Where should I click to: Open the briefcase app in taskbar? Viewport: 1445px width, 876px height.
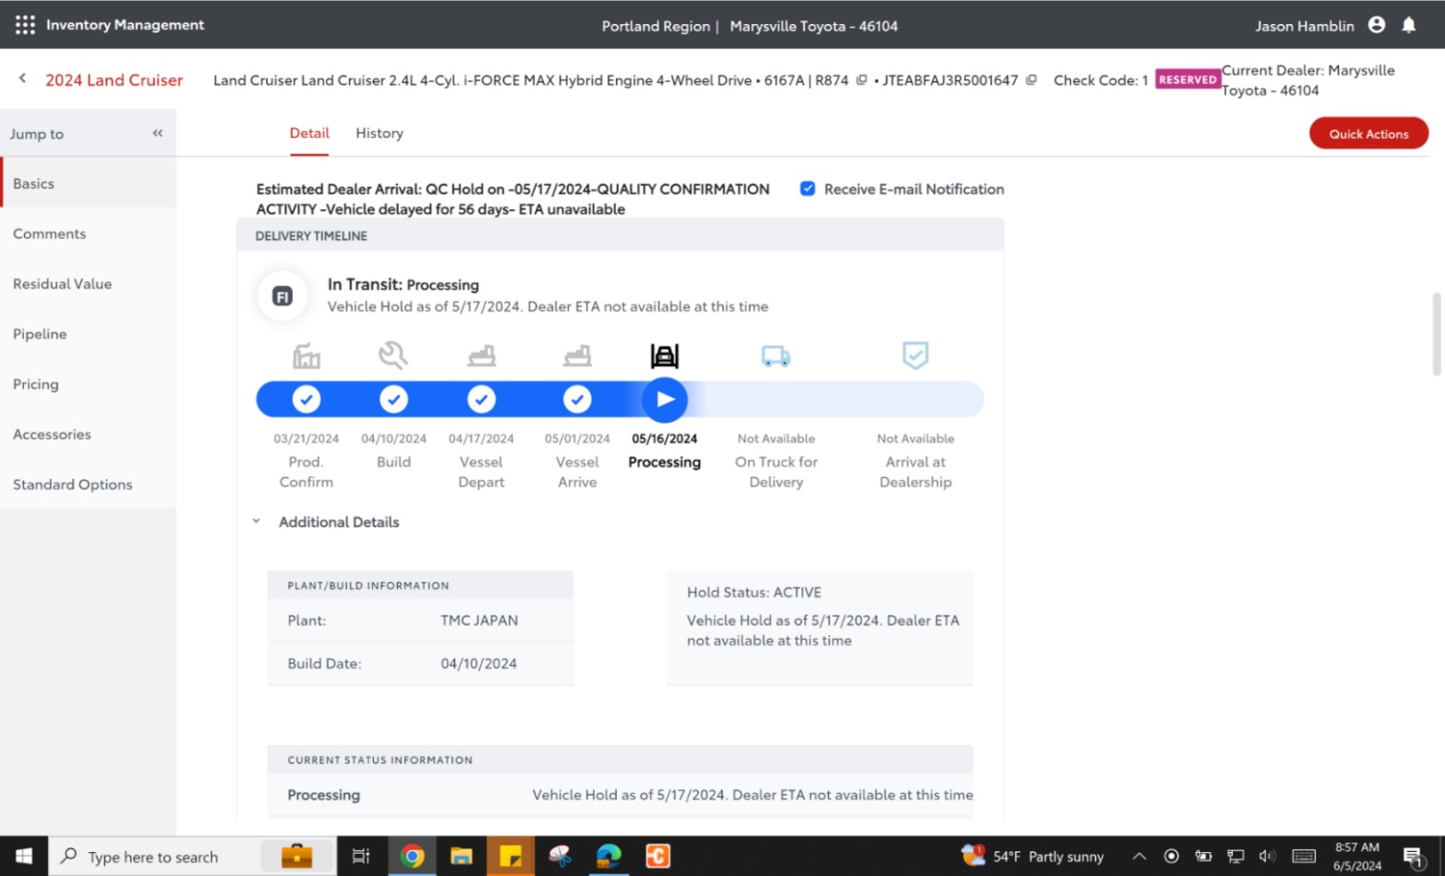[296, 856]
